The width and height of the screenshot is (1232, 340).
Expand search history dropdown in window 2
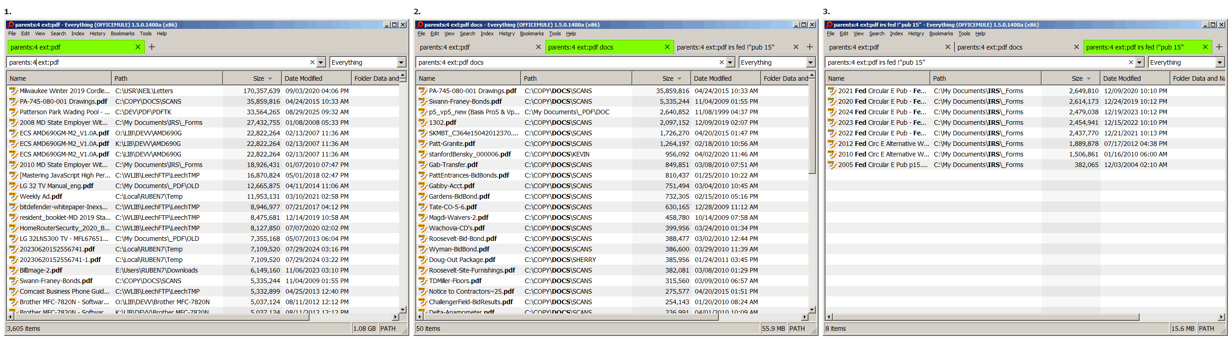pos(730,62)
